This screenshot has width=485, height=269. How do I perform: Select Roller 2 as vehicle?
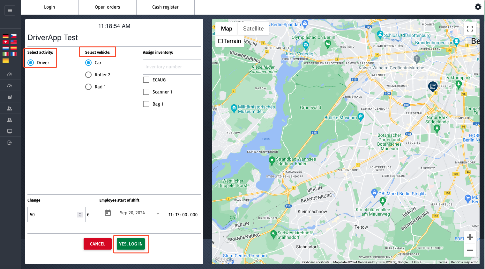pyautogui.click(x=88, y=75)
